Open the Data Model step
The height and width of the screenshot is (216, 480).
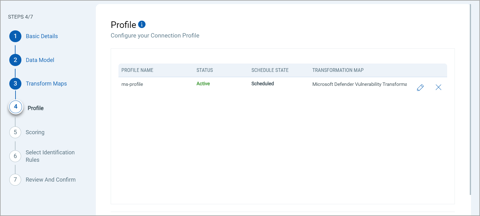[x=40, y=60]
